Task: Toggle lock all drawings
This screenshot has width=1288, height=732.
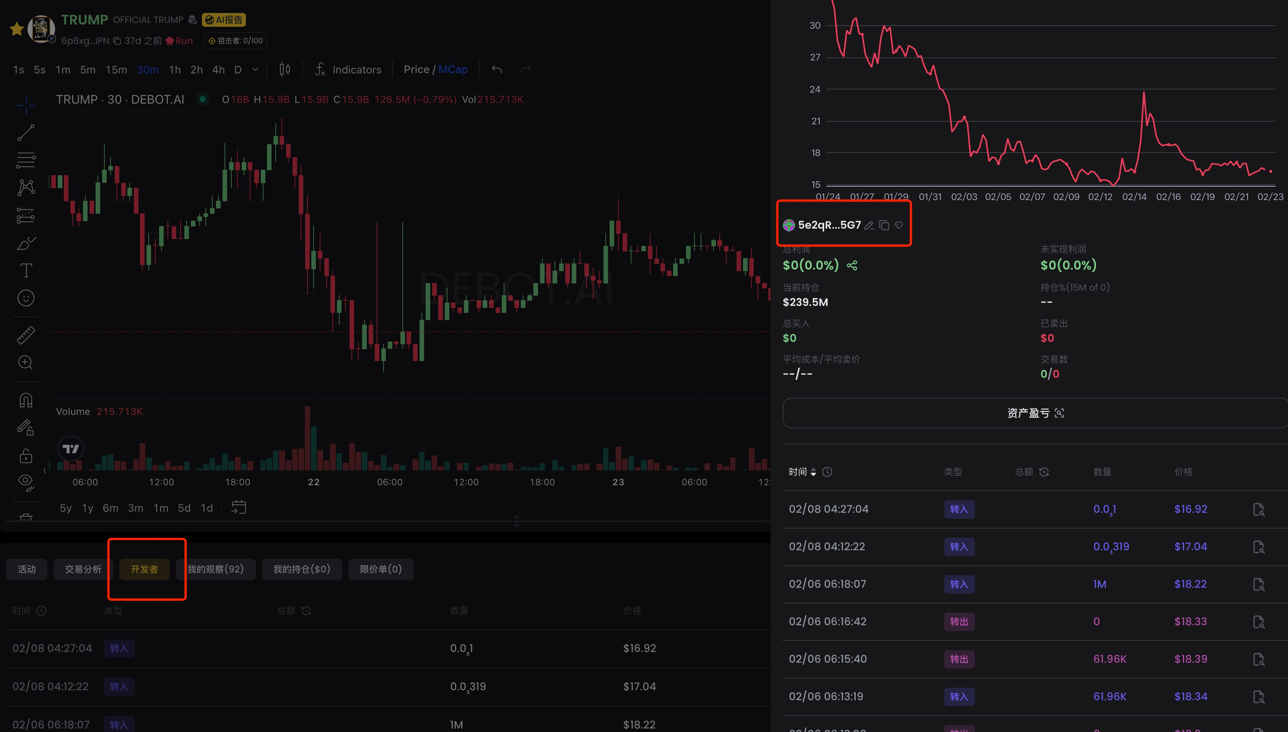Action: tap(26, 456)
